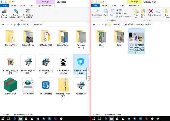Expand the Run as administrator dropdown arrow

(21, 17)
